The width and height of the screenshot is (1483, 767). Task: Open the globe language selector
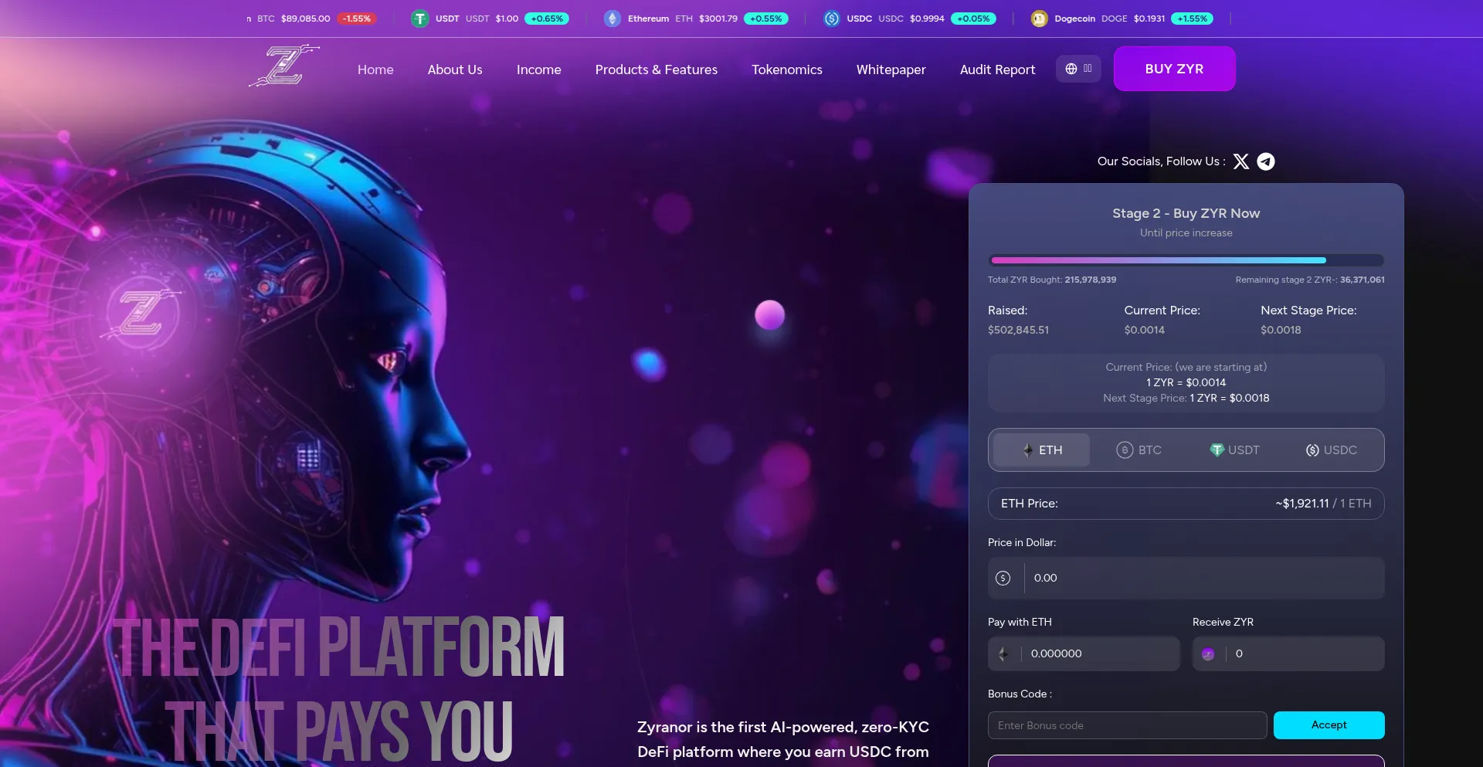coord(1078,69)
